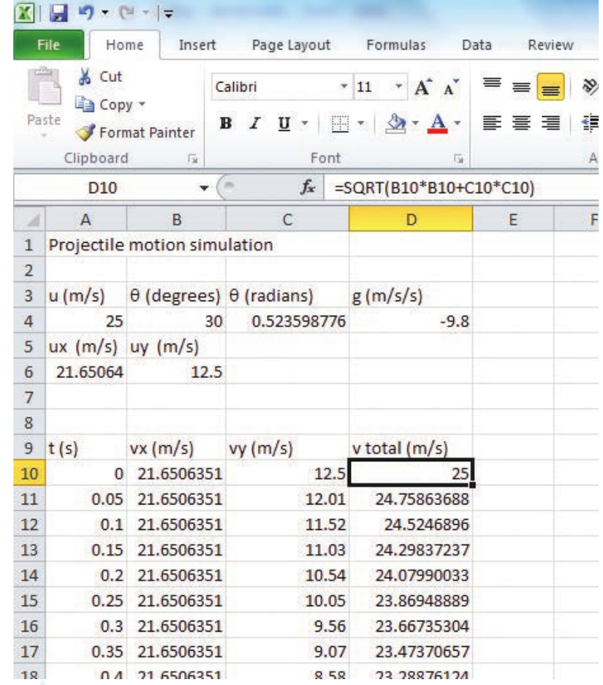Apply red font color with the A icon
The image size is (603, 685).
pyautogui.click(x=438, y=124)
